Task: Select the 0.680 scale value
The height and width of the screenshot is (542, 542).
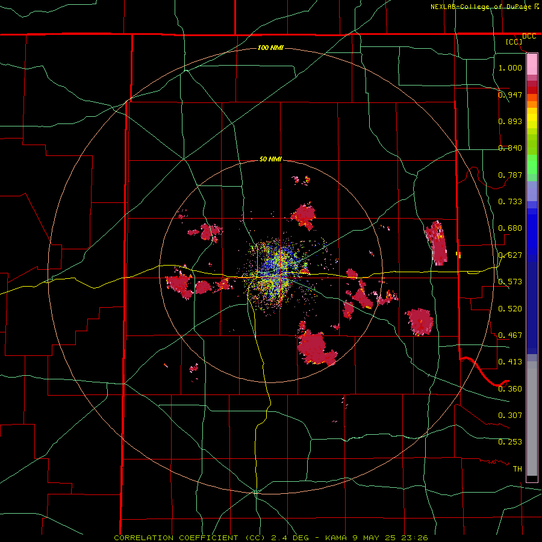Action: (510, 228)
